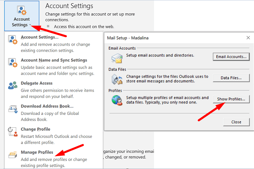Click the Manage Profiles folder icon
254x169 pixels.
pos(13,155)
